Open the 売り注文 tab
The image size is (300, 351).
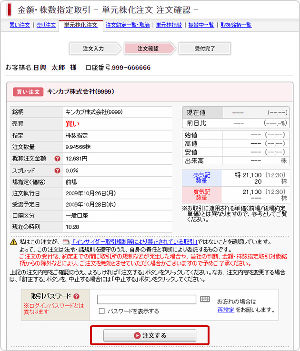click(x=46, y=25)
